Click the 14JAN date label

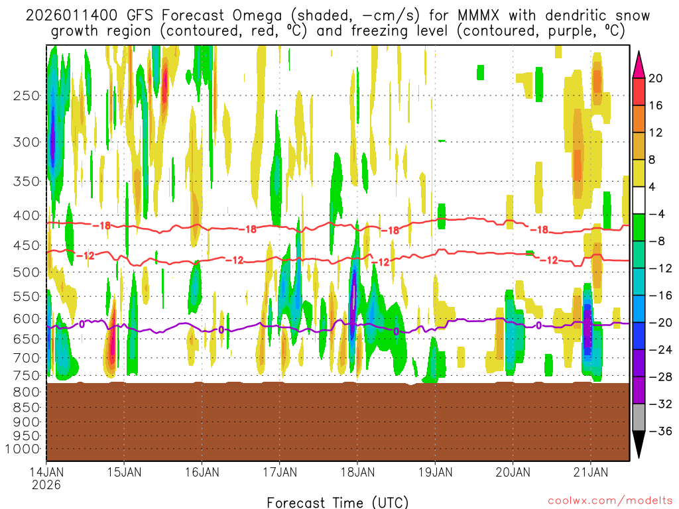[x=46, y=472]
